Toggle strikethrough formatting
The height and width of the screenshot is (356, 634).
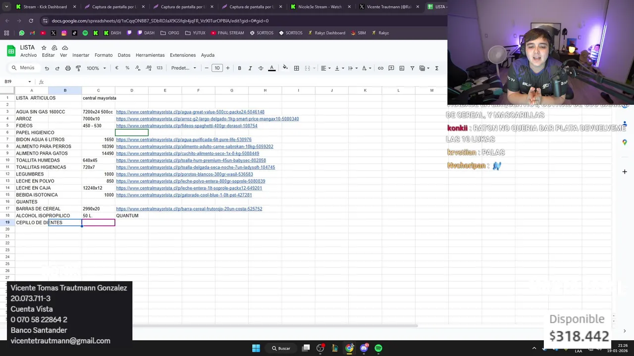point(261,68)
